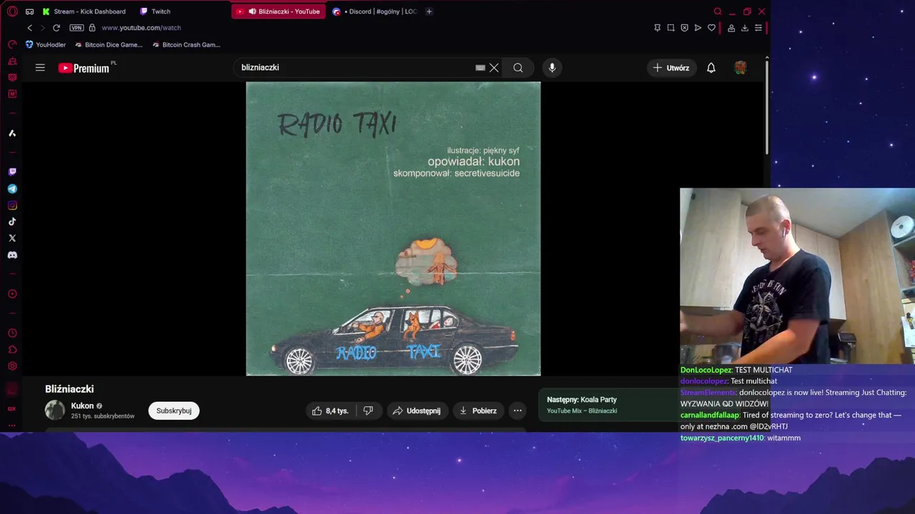Start voice search with microphone
Screen dimensions: 915x514
tap(552, 68)
